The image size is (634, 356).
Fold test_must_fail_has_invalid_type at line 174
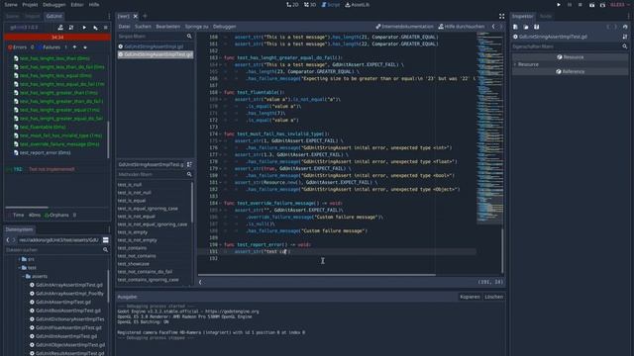[x=220, y=134]
